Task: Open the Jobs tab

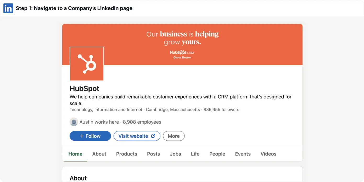Action: tap(175, 154)
